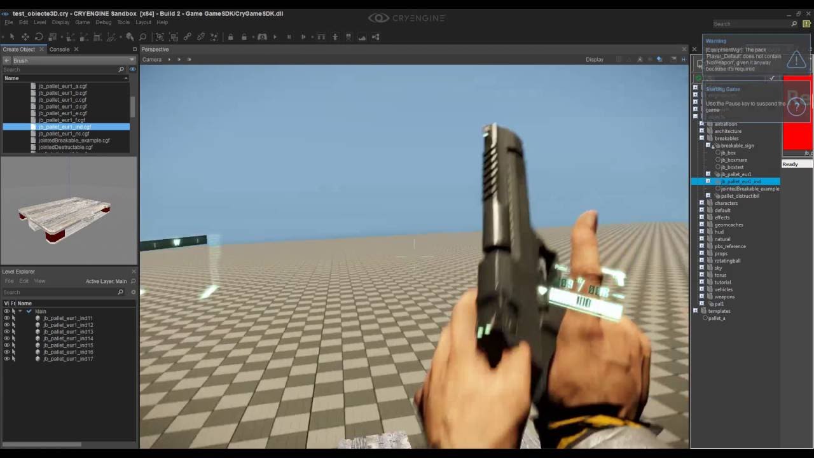Screen dimensions: 814x458
Task: Click the open padlock unlock icon
Action: pyautogui.click(x=244, y=37)
